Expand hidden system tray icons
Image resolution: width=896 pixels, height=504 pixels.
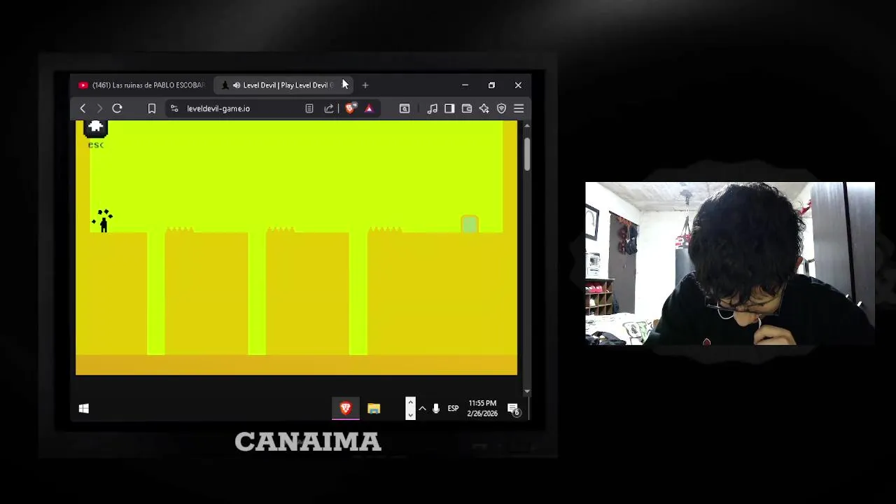422,408
